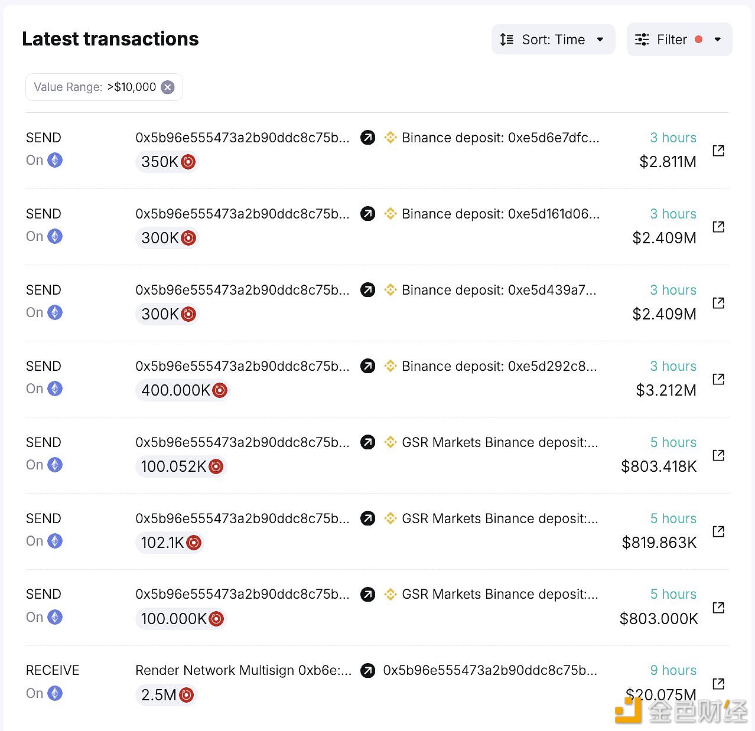
Task: Click arrow icon in 0xe5d161d06 row
Action: point(368,214)
